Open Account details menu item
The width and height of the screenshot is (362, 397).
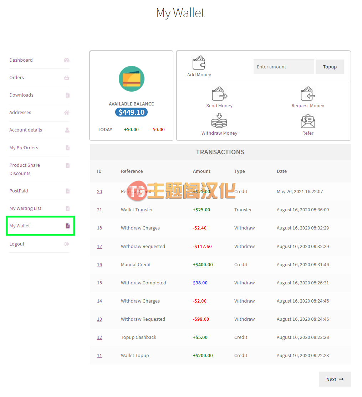(26, 130)
